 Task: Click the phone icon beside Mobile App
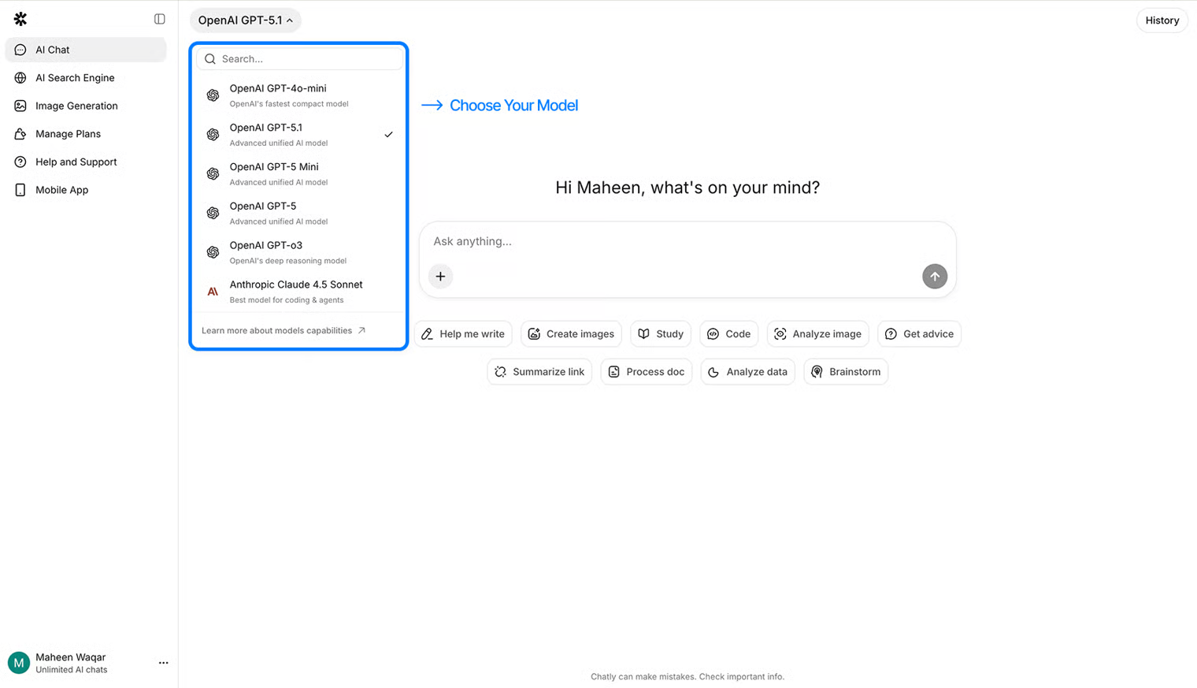click(20, 190)
